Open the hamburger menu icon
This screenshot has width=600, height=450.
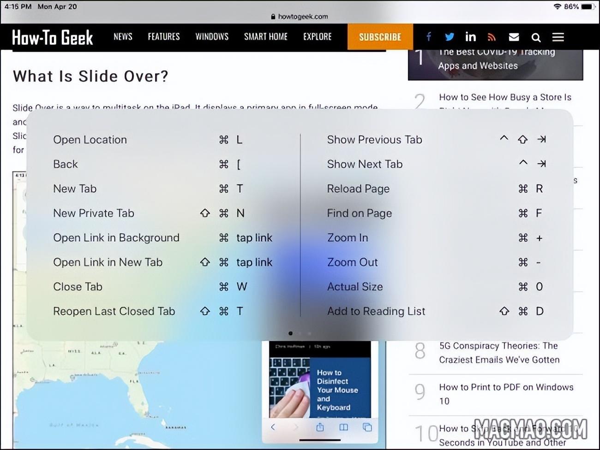558,37
